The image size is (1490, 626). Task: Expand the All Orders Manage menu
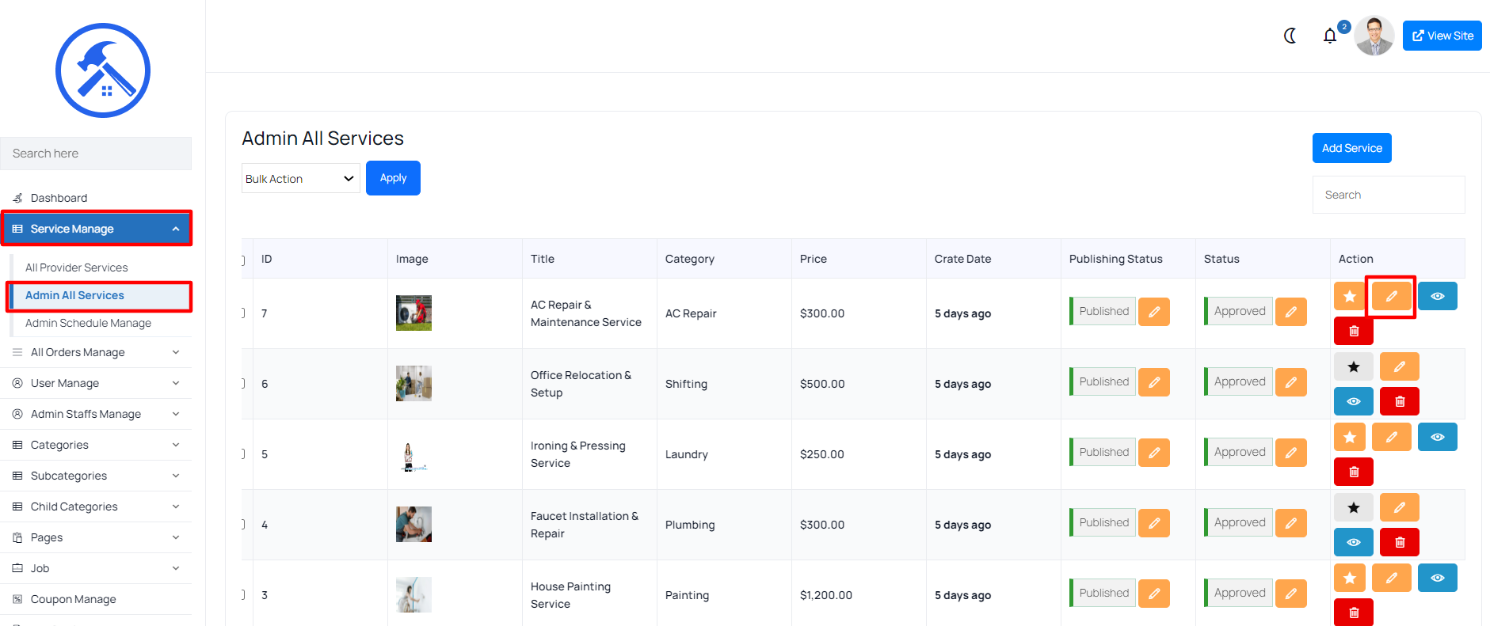[x=96, y=352]
